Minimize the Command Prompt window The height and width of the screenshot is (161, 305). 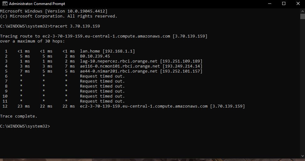tap(269, 4)
